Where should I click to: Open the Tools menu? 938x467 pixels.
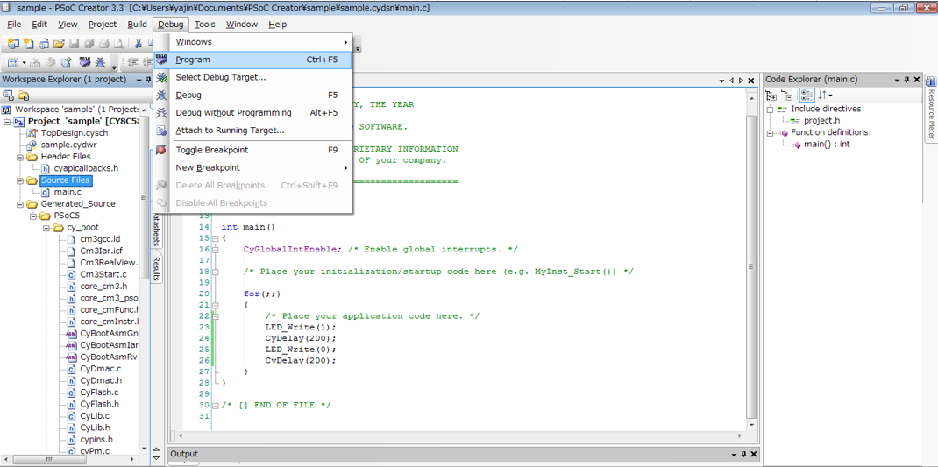click(204, 24)
